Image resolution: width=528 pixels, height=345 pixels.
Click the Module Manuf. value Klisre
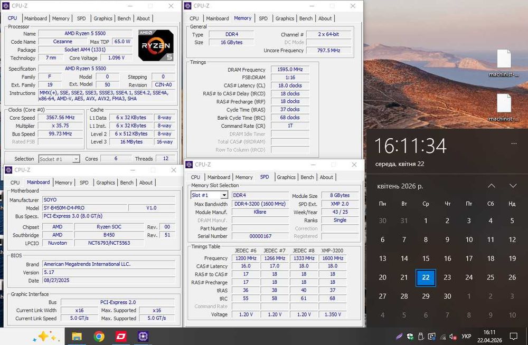coord(260,212)
